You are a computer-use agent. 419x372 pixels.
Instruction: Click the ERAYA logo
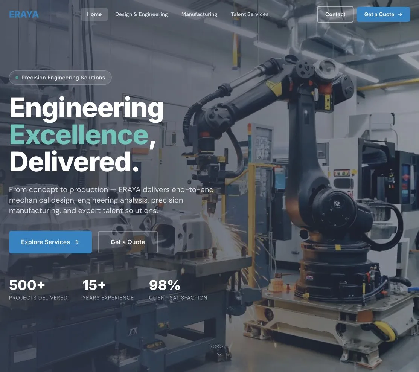(x=24, y=14)
